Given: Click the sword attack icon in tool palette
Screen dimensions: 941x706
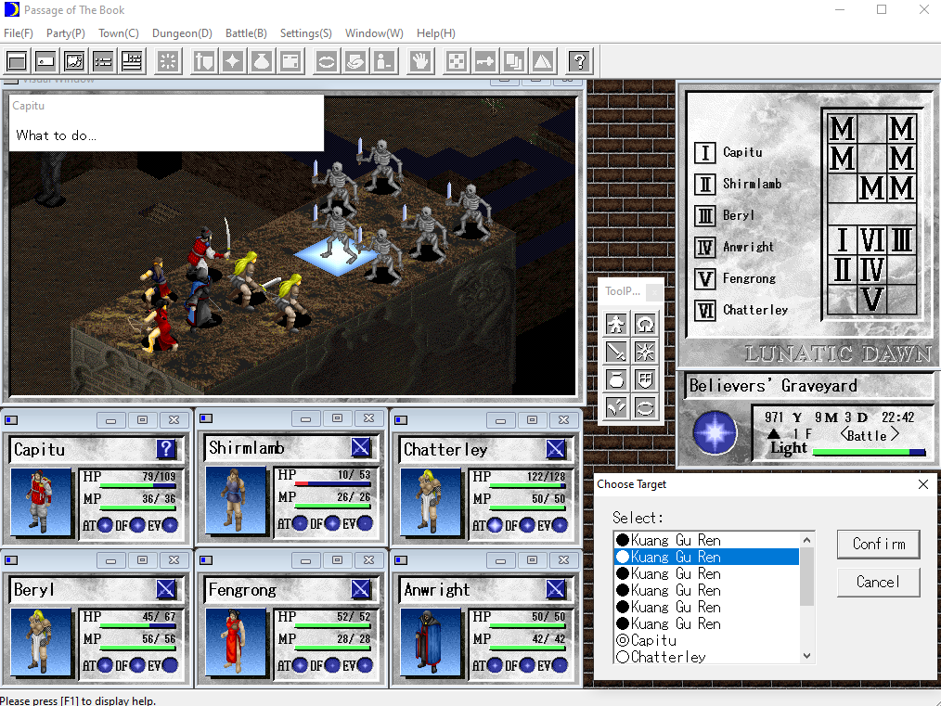Looking at the screenshot, I should click(x=616, y=352).
